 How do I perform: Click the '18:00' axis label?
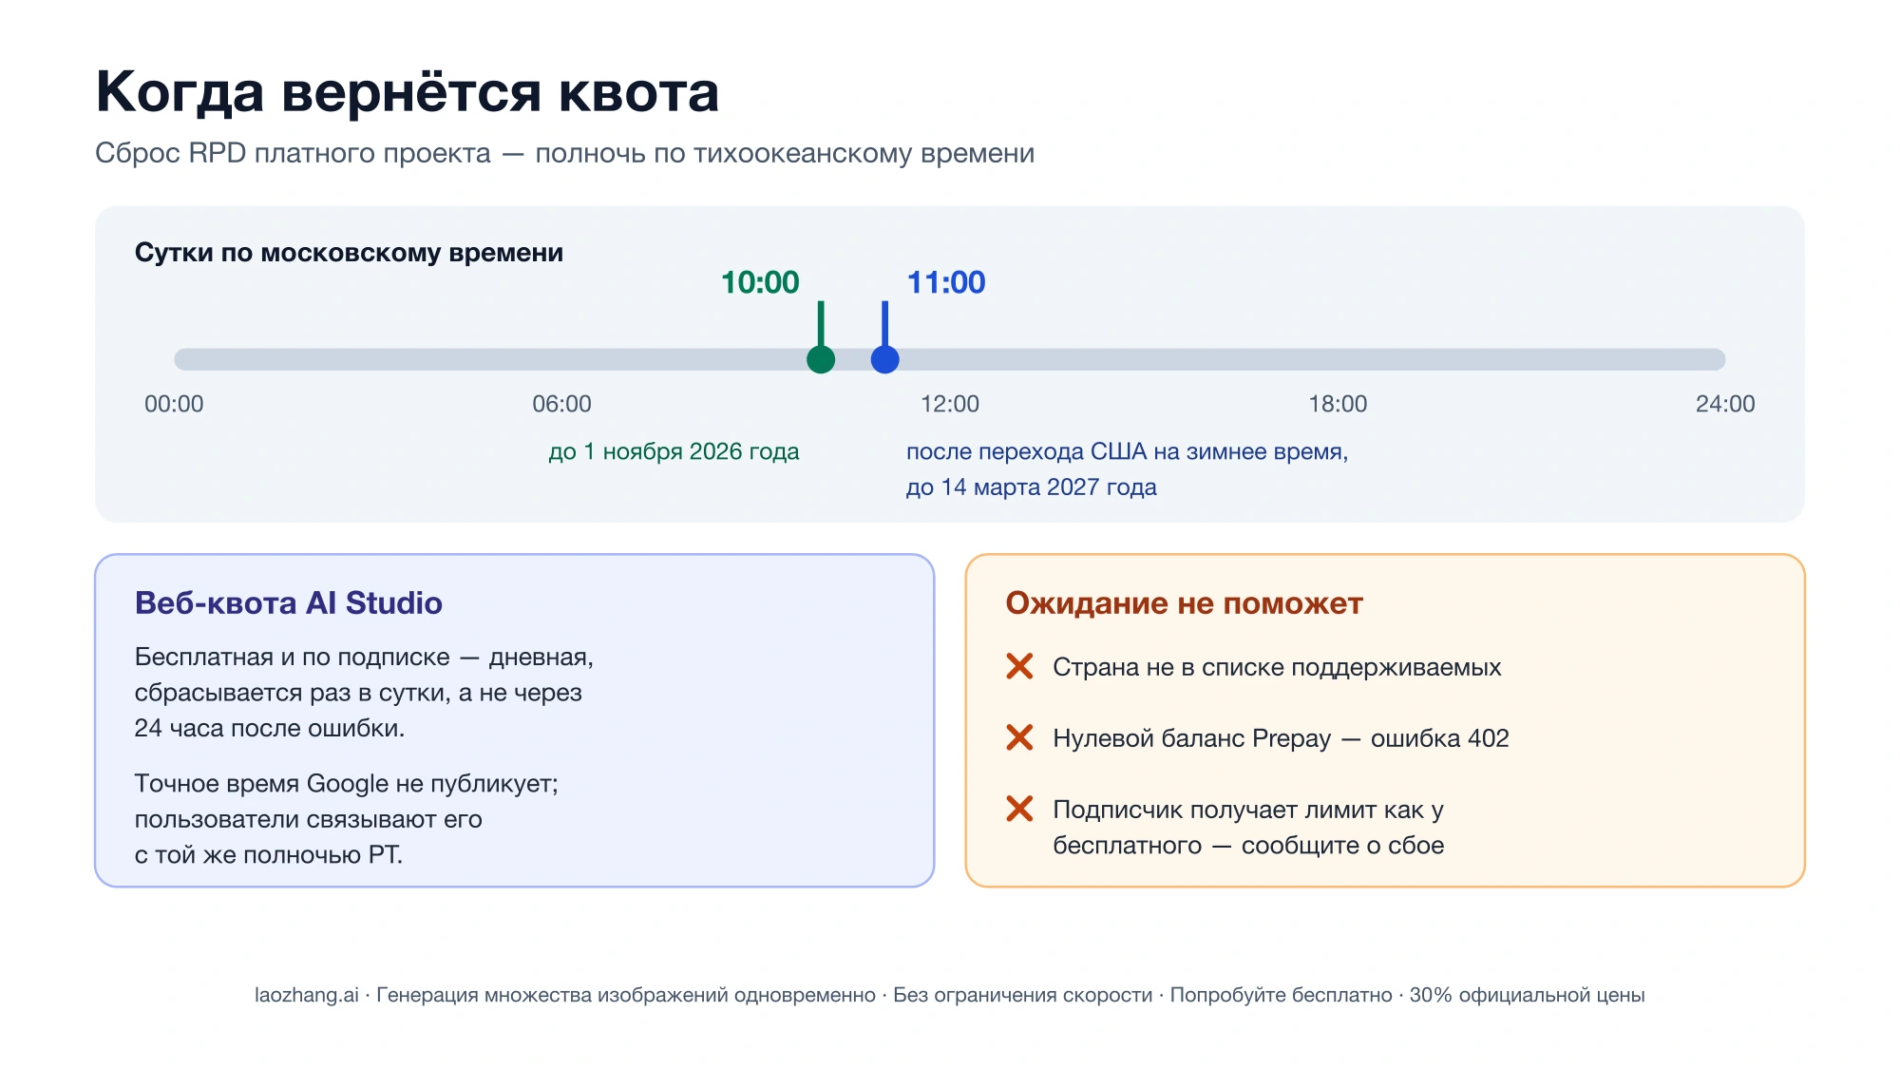tap(1338, 404)
